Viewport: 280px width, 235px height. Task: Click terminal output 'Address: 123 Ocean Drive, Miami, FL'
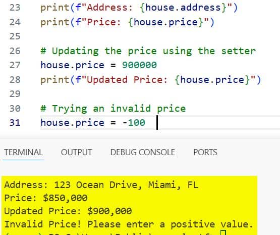tap(101, 185)
